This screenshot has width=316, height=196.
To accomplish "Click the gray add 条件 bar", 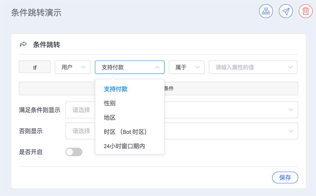I will click(231, 88).
